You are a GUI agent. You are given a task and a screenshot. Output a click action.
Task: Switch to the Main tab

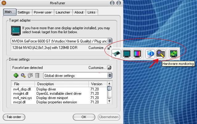[x=10, y=12]
